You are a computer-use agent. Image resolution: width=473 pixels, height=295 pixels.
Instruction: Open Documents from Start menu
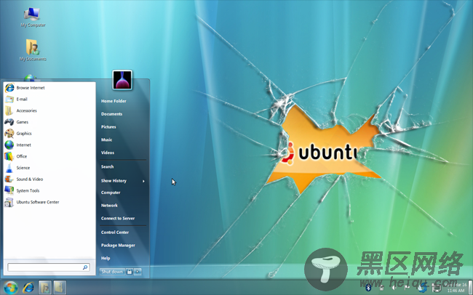click(x=111, y=114)
